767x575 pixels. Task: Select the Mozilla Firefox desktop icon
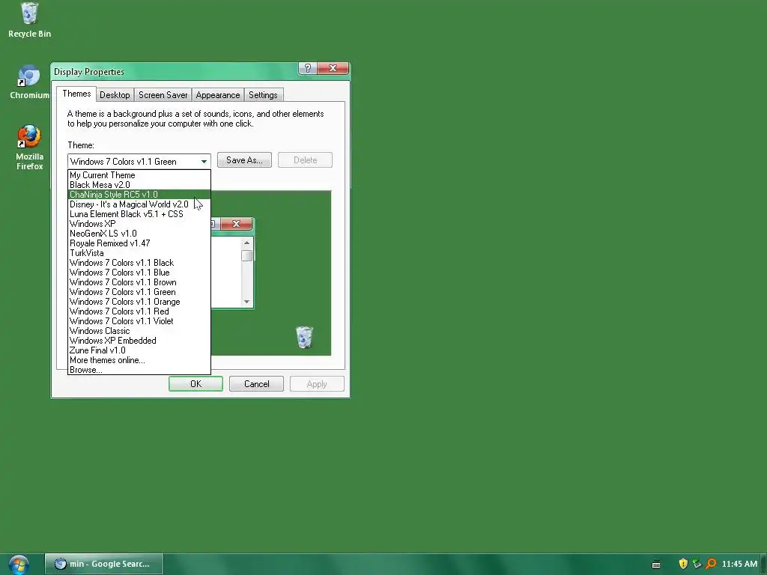29,147
